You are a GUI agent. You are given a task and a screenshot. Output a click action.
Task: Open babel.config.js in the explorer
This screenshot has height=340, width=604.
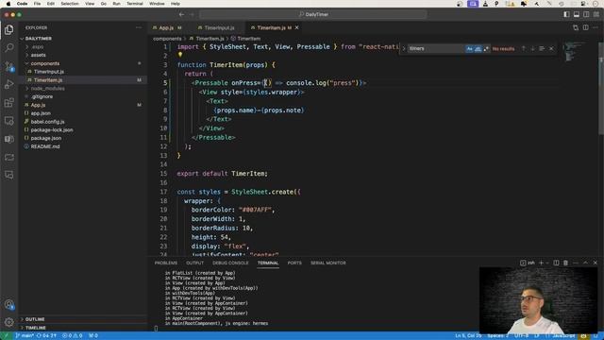point(83,122)
